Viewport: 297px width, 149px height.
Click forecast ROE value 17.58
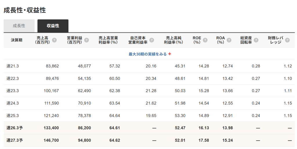click(x=204, y=140)
